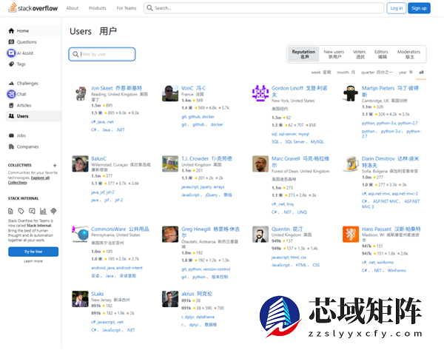Click the document icon under Stack Internal

click(x=10, y=211)
